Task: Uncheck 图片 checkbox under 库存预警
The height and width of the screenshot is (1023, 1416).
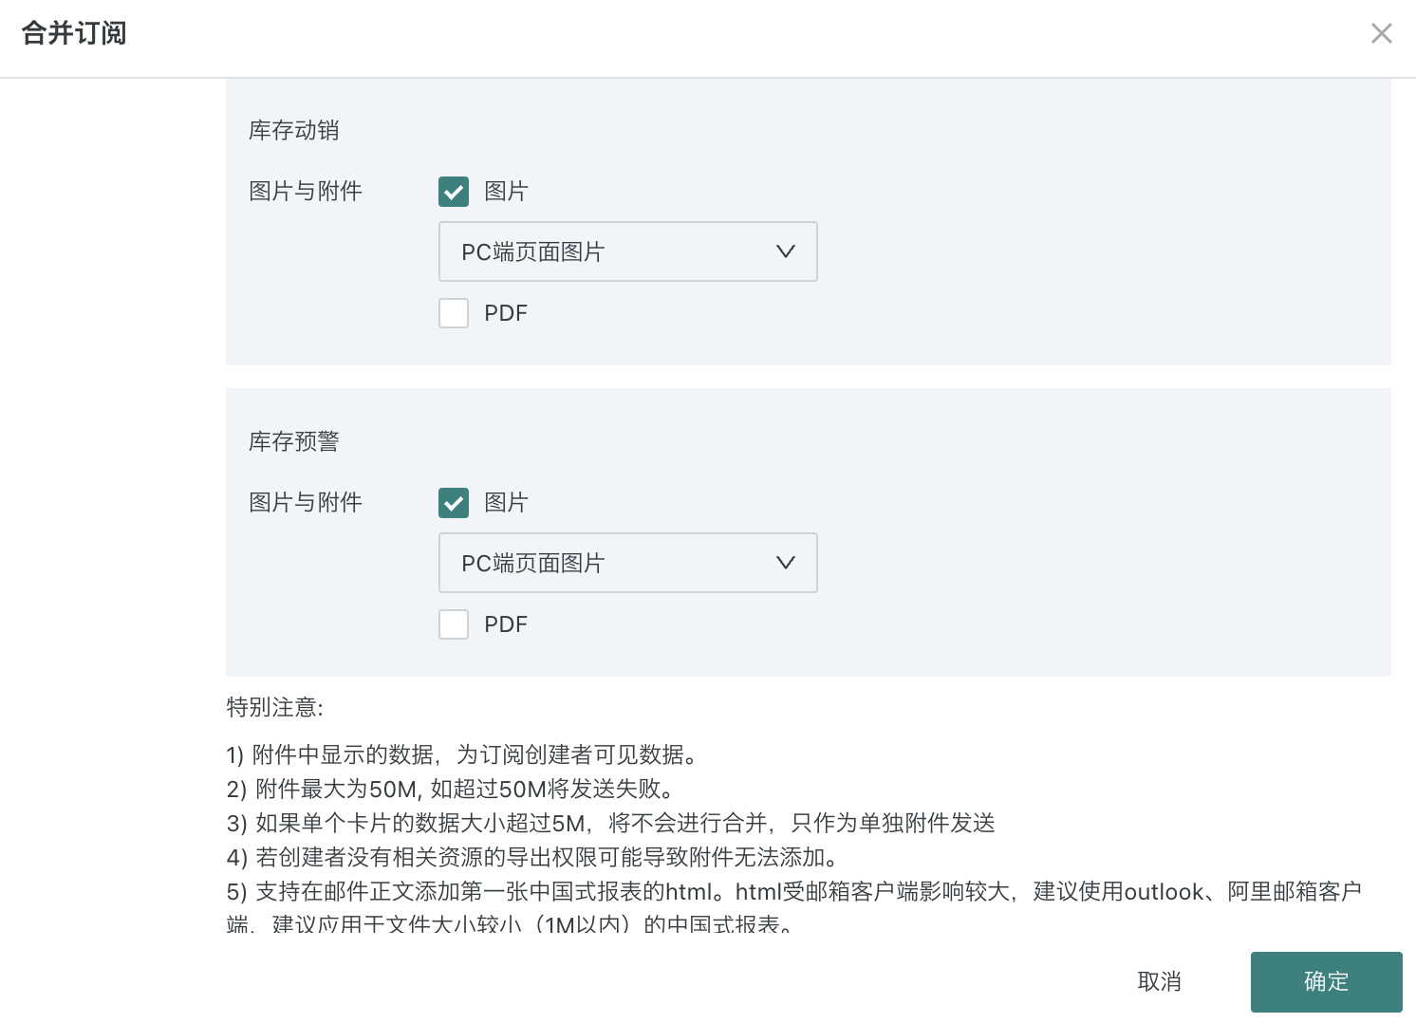Action: [454, 503]
